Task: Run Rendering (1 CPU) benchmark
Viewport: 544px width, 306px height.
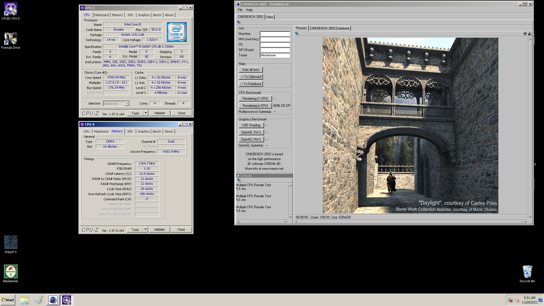Action: tap(255, 99)
